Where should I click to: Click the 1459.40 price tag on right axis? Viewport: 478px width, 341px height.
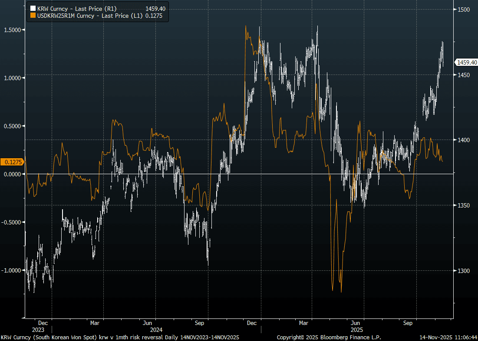click(x=465, y=63)
